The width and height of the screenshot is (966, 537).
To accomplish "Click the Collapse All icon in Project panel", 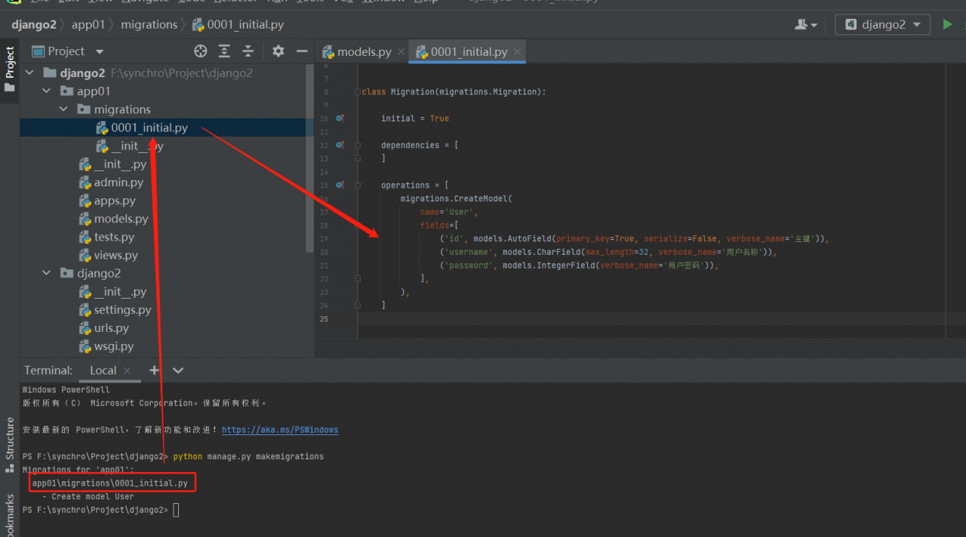I will 248,51.
